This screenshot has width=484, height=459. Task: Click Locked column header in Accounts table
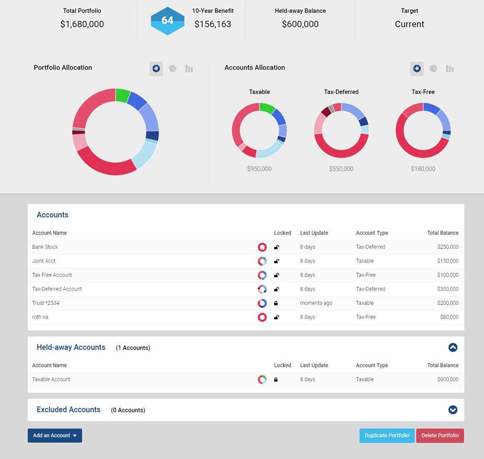click(x=282, y=233)
